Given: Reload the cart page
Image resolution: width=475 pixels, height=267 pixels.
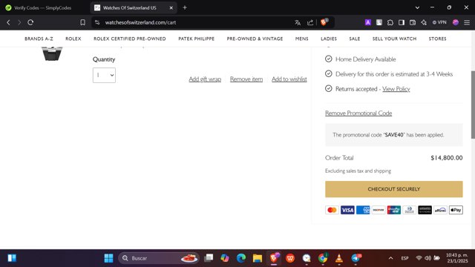Looking at the screenshot, I should pyautogui.click(x=30, y=22).
